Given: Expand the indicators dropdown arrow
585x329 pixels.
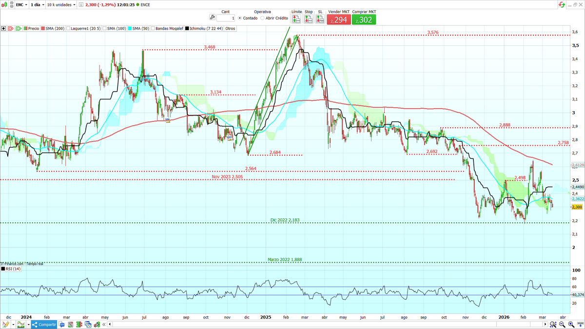Looking at the screenshot, I should (28, 325).
